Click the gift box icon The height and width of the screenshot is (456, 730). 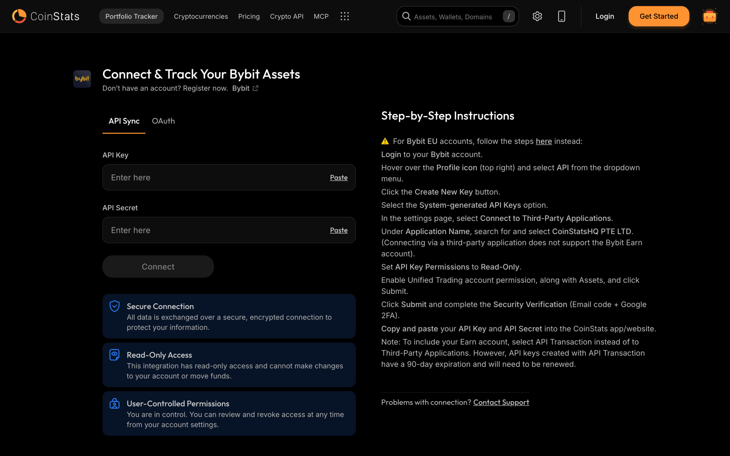[709, 16]
